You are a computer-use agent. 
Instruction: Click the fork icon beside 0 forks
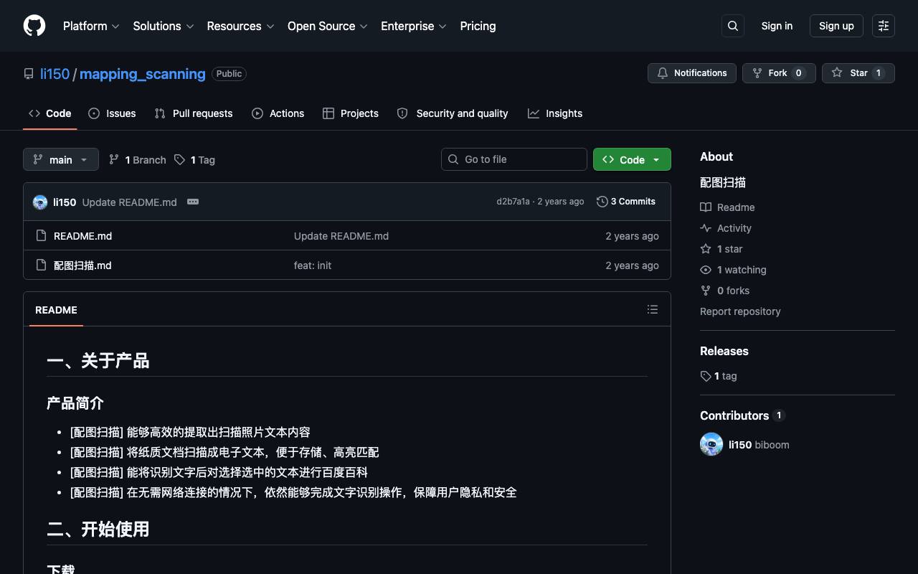706,291
